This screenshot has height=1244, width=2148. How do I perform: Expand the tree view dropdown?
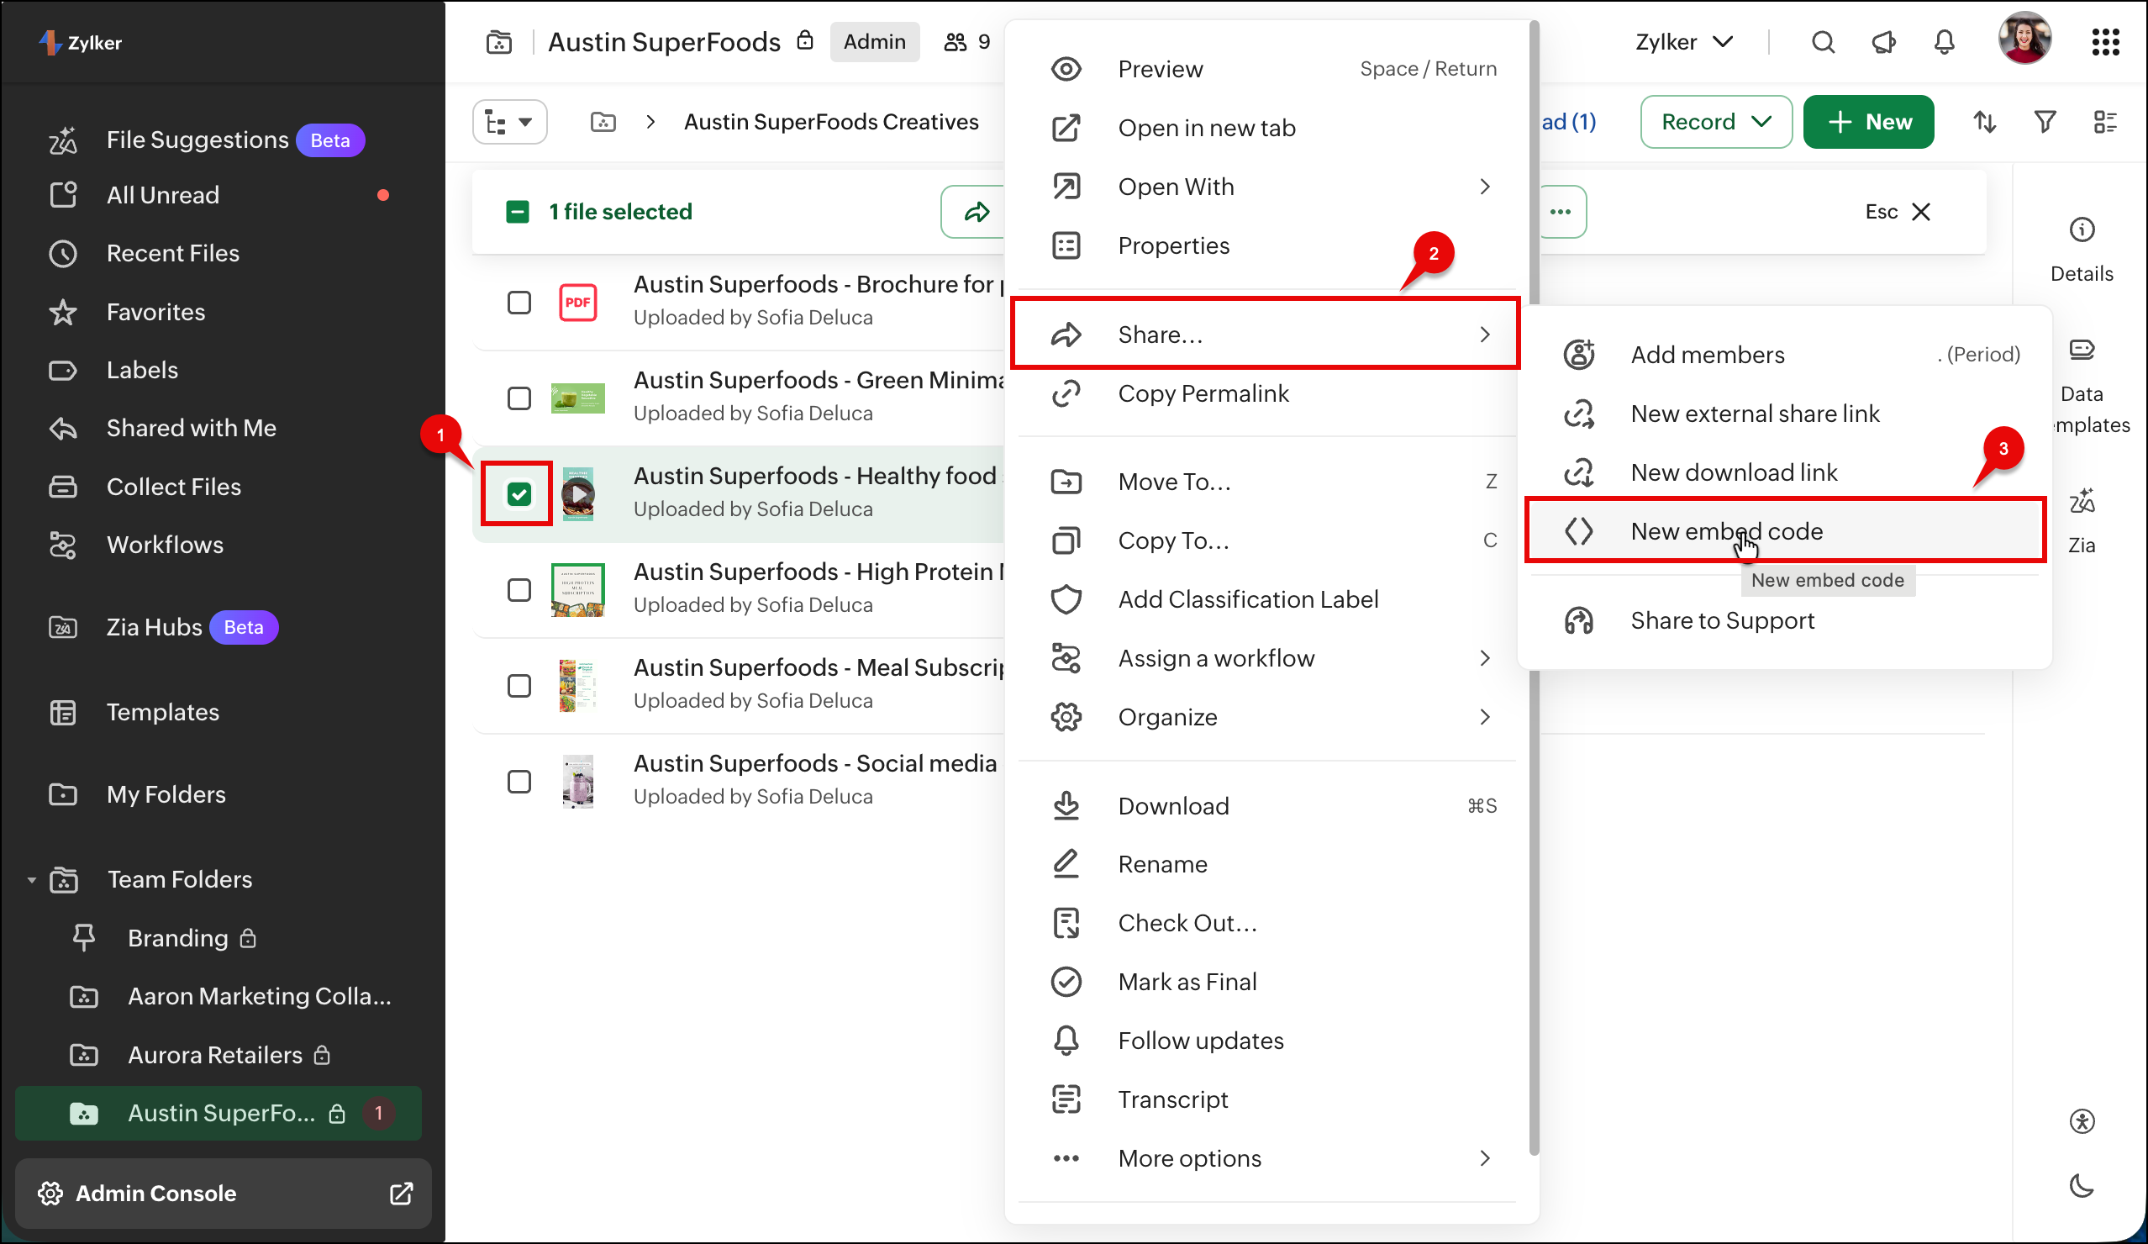[x=510, y=122]
